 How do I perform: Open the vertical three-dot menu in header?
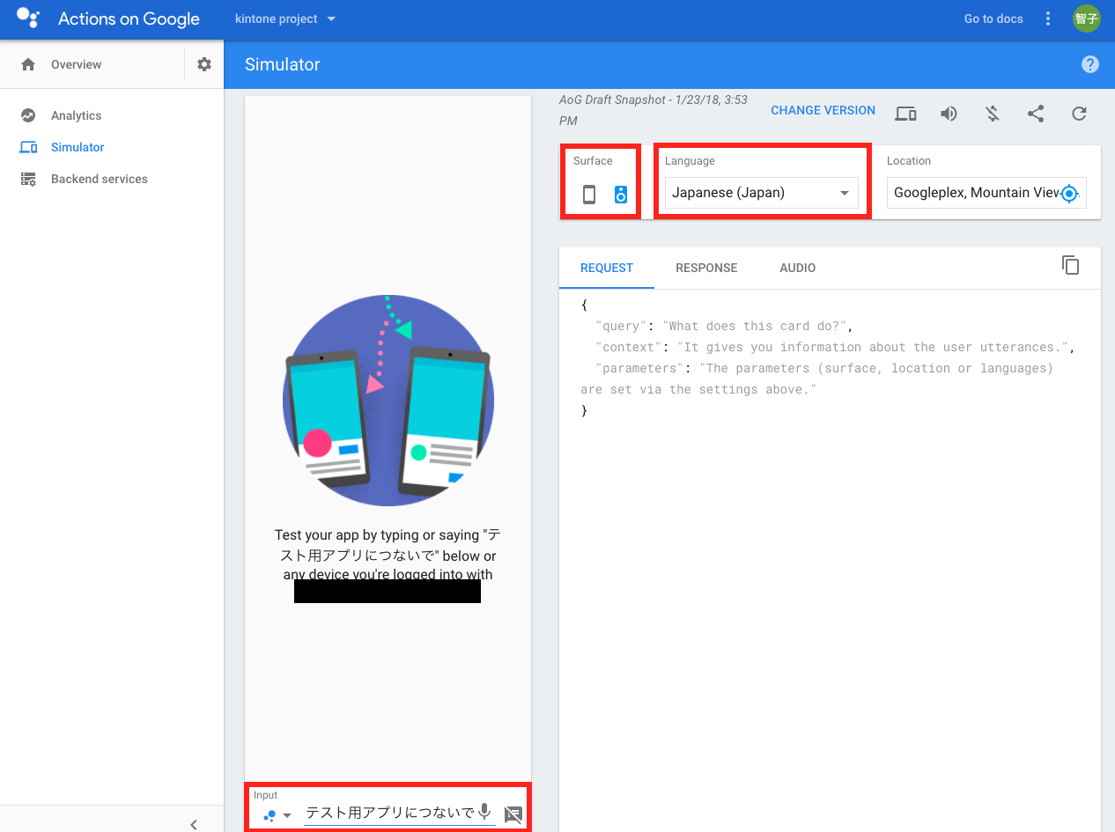pos(1048,18)
